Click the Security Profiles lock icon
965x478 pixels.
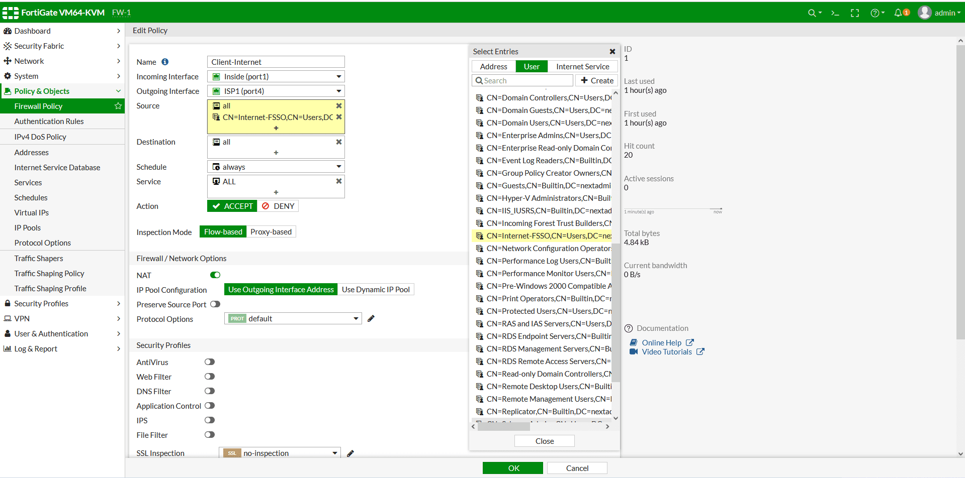(8, 303)
